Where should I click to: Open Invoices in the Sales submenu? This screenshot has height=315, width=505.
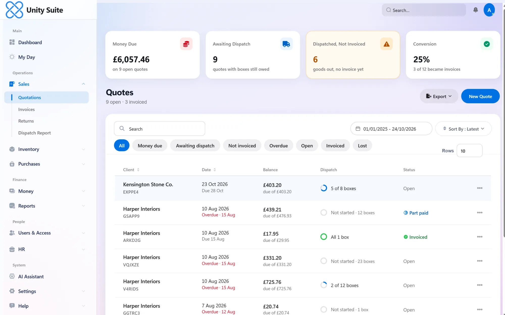coord(26,109)
